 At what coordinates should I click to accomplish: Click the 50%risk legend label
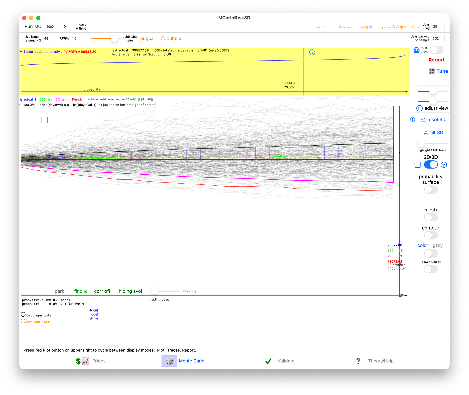point(46,100)
